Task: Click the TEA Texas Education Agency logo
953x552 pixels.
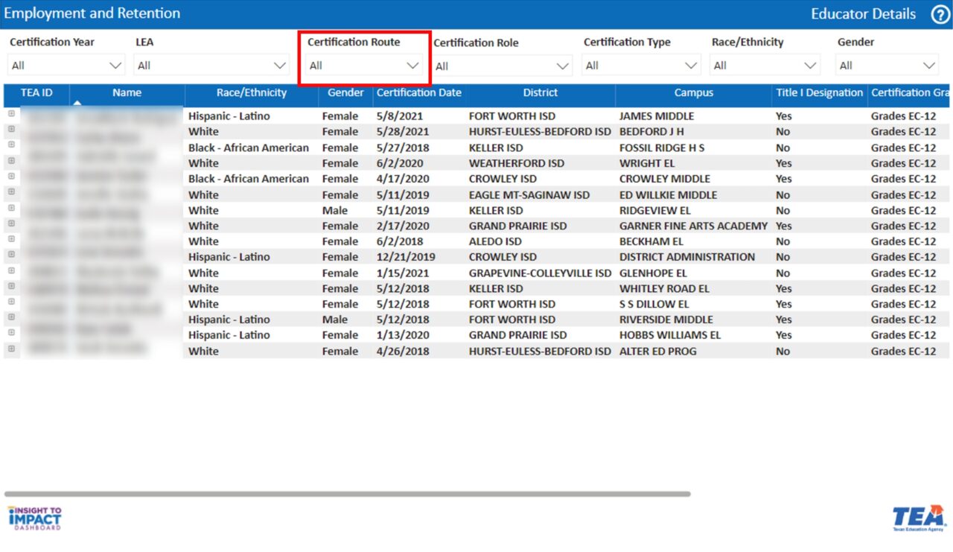Action: 919,518
